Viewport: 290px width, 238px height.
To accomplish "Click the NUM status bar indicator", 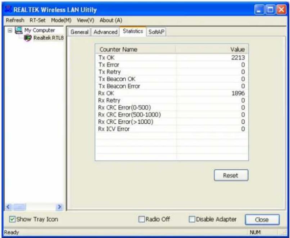I will pos(255,232).
